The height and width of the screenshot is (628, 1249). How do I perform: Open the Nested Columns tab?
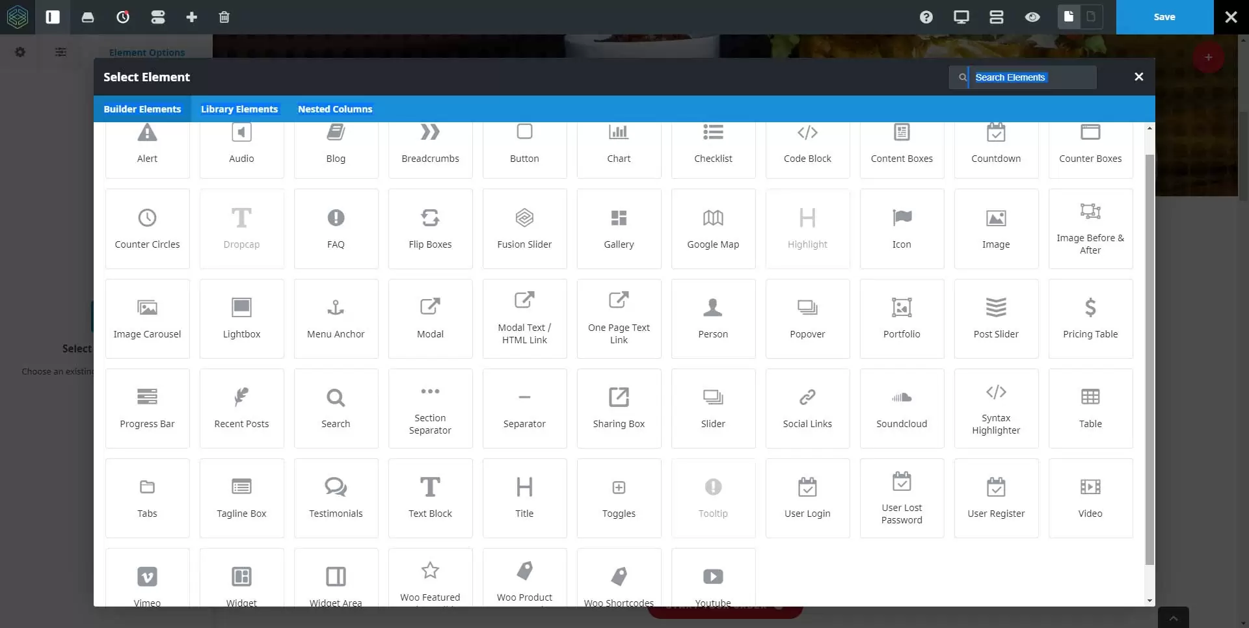pos(334,109)
